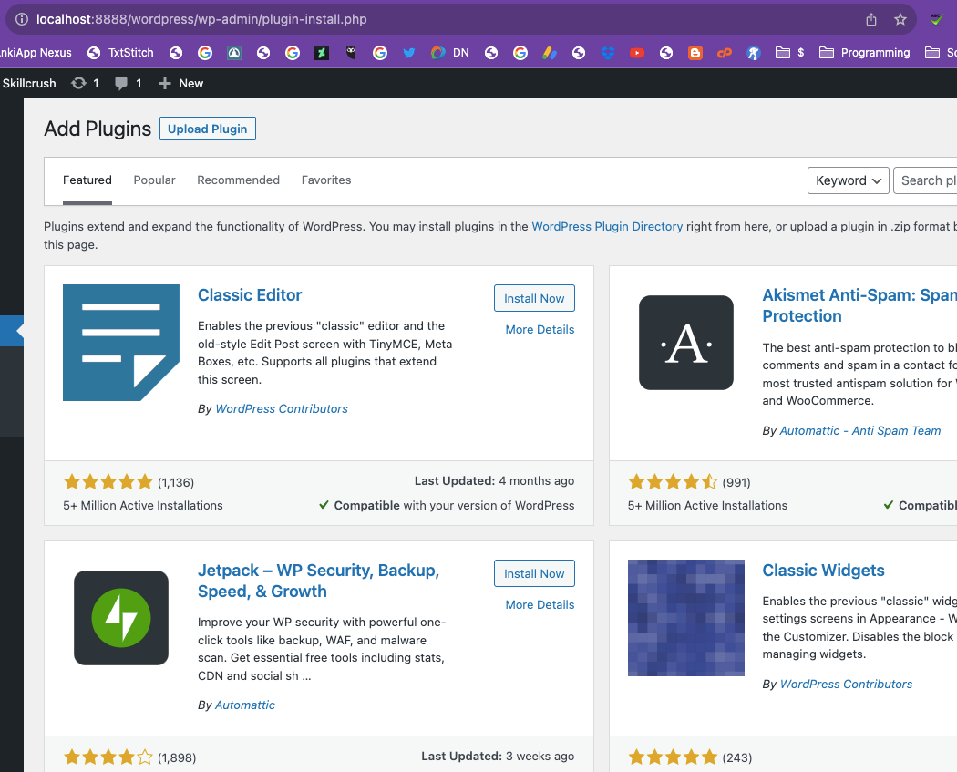Open the + New menu in admin bar
The image size is (957, 772).
pos(180,83)
